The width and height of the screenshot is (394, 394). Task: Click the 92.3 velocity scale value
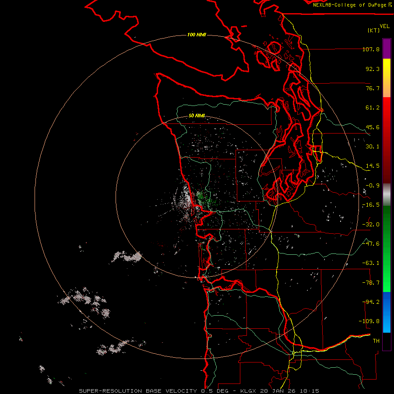coord(373,69)
